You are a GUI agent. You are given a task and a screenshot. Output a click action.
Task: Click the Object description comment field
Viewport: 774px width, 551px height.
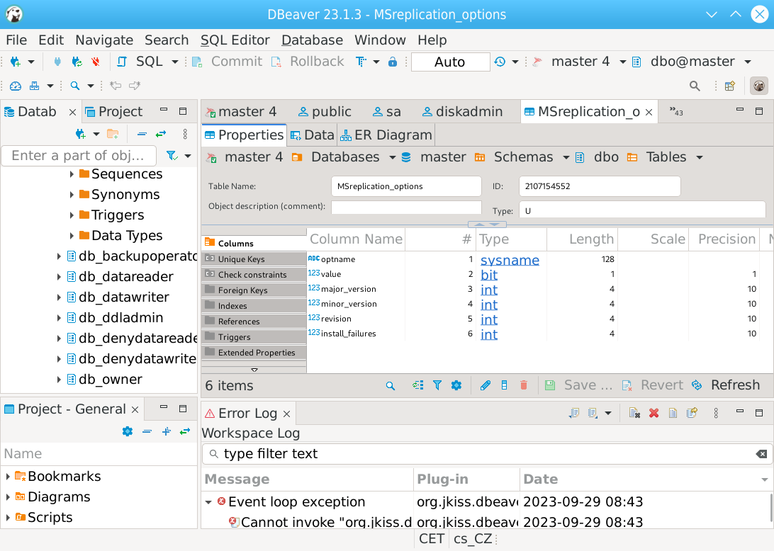coord(406,207)
